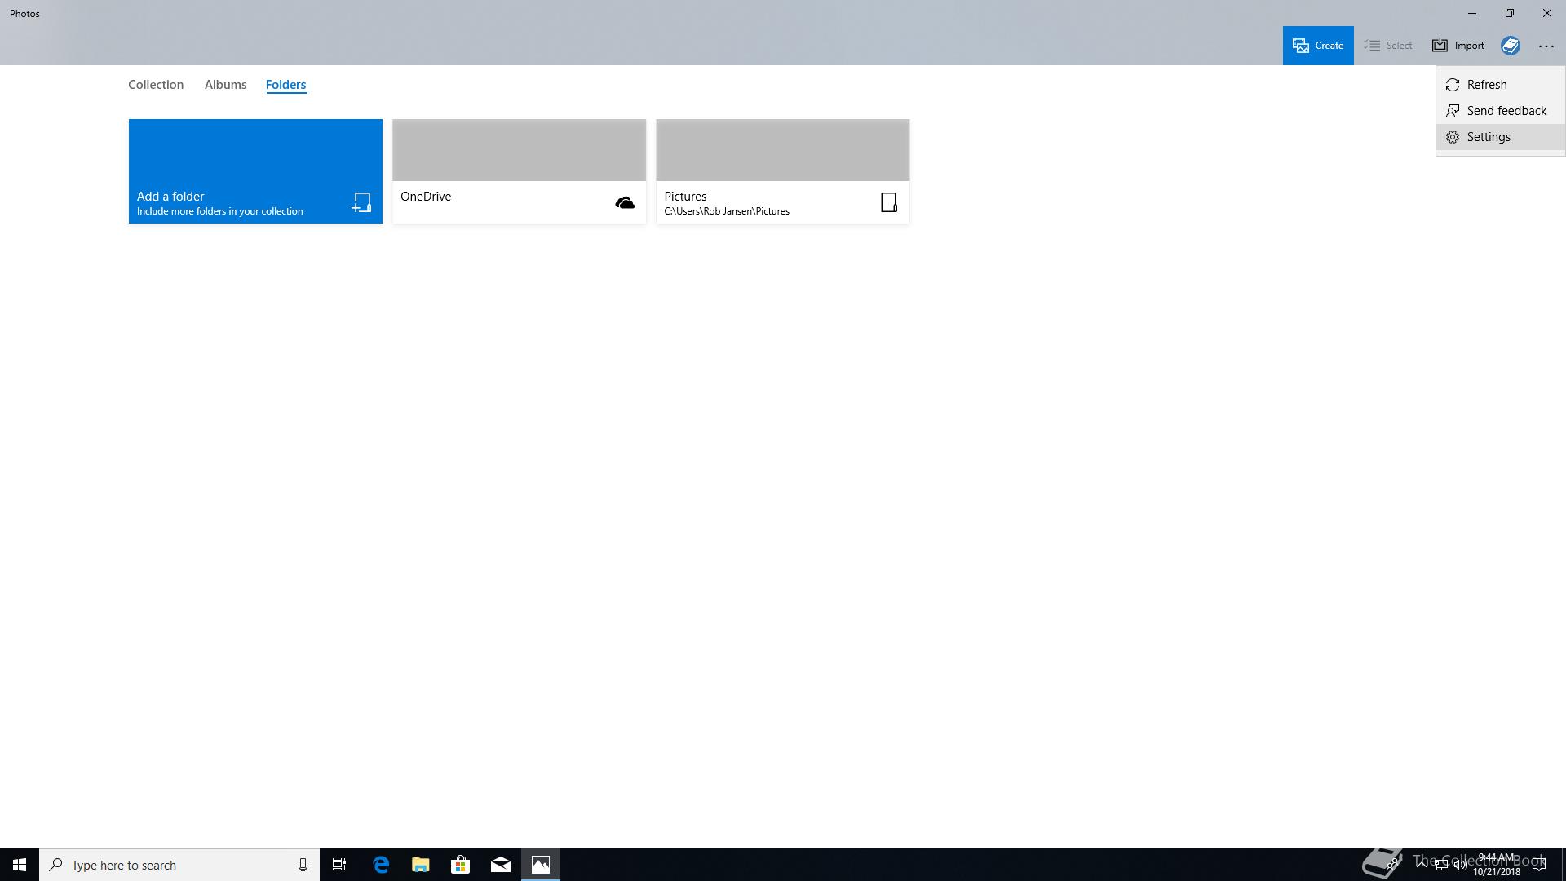1566x881 pixels.
Task: Click the Select toolbar button
Action: click(1388, 46)
